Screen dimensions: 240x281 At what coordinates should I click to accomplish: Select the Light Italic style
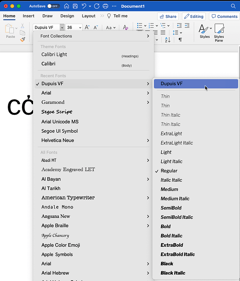tap(196, 161)
